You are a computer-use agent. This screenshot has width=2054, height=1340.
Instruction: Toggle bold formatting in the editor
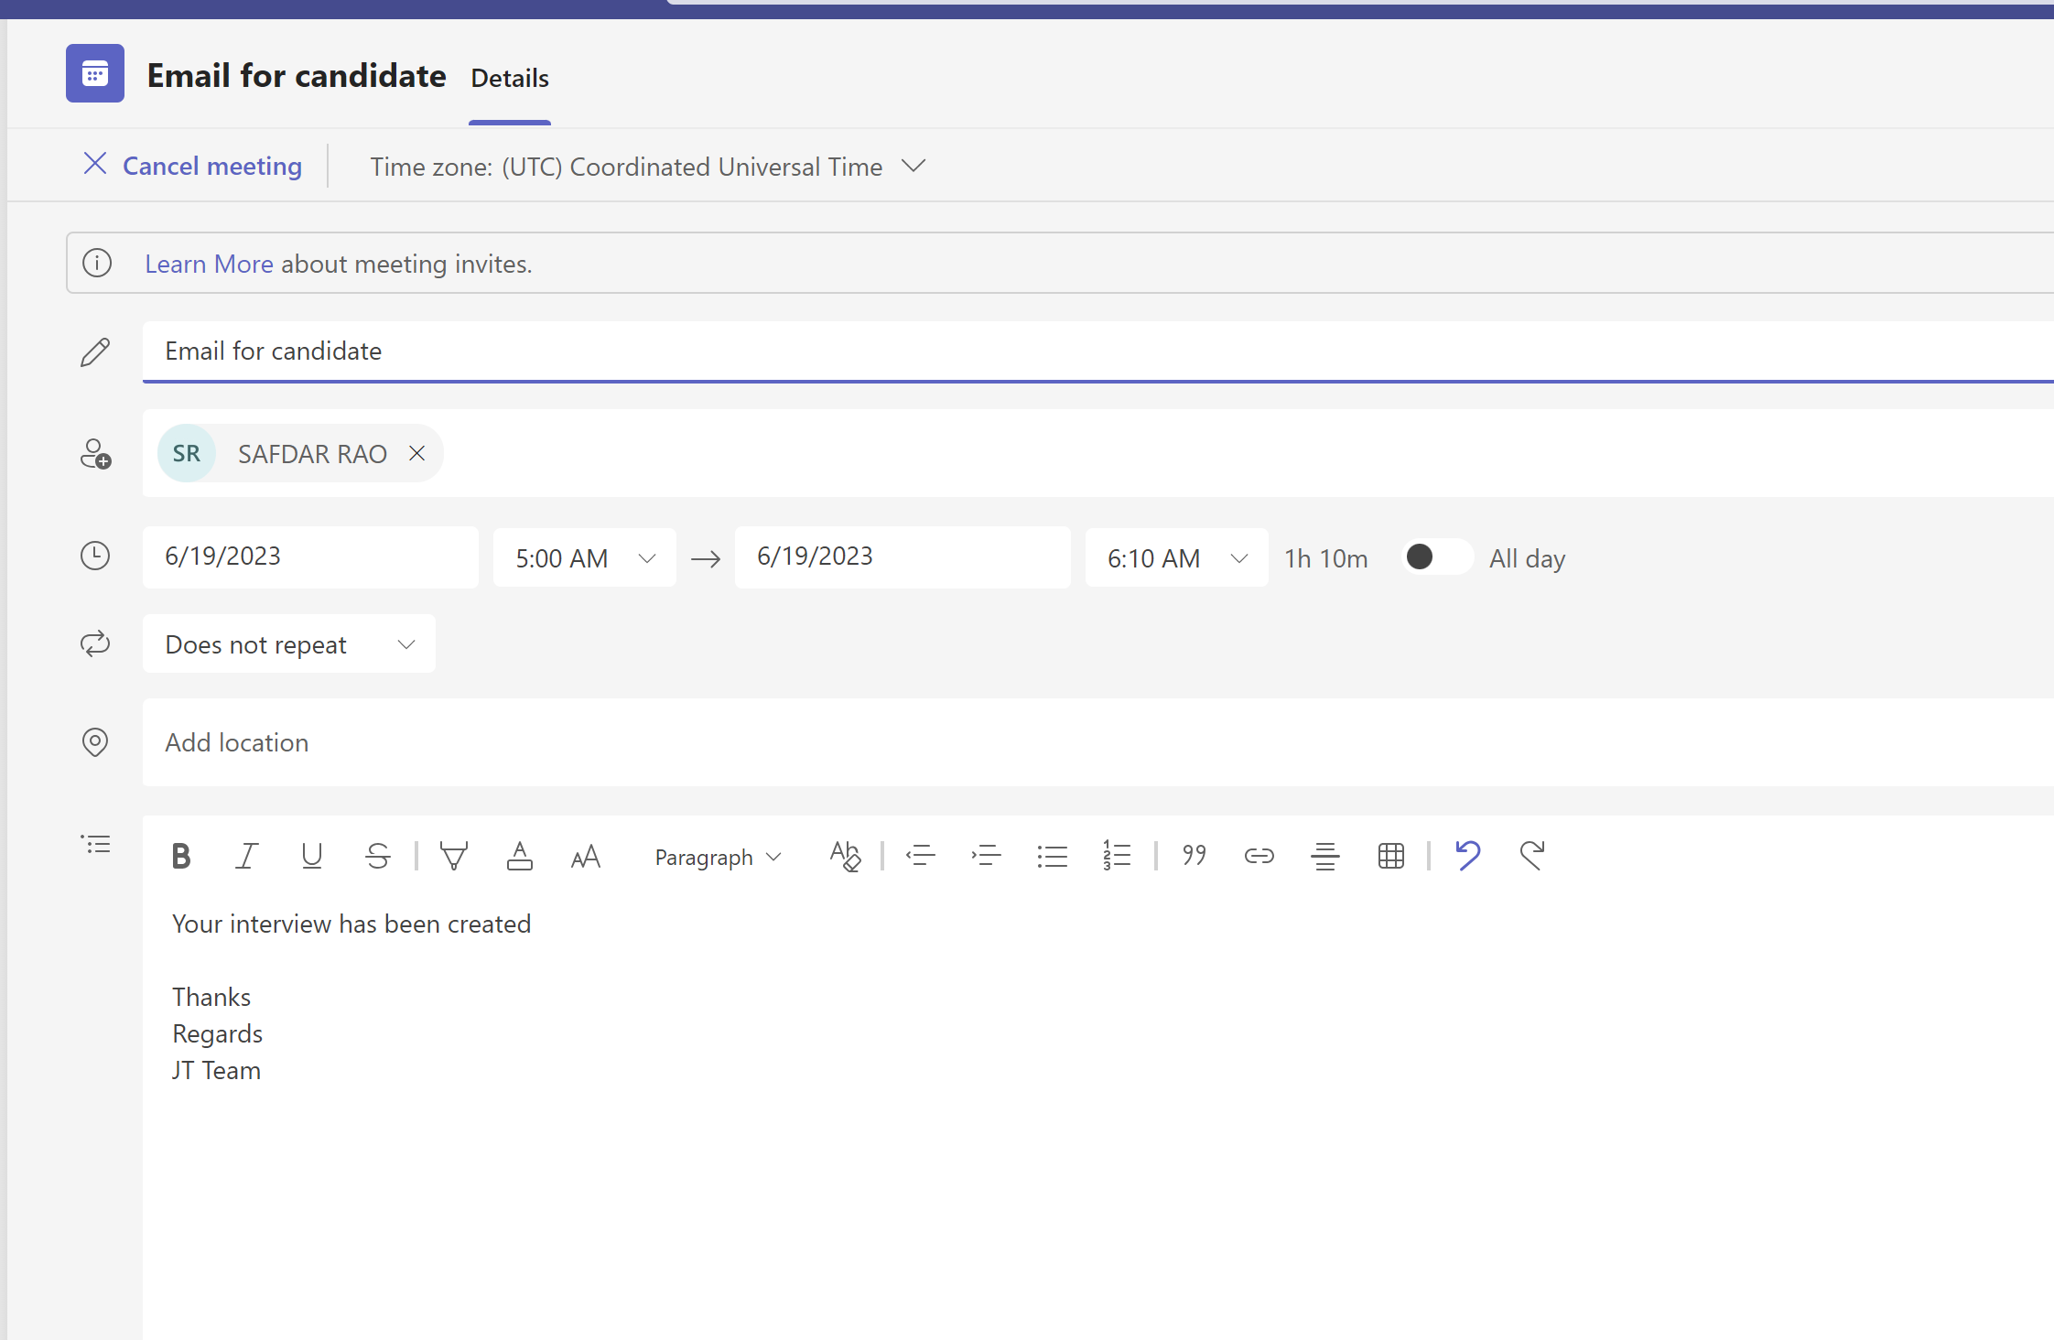181,857
